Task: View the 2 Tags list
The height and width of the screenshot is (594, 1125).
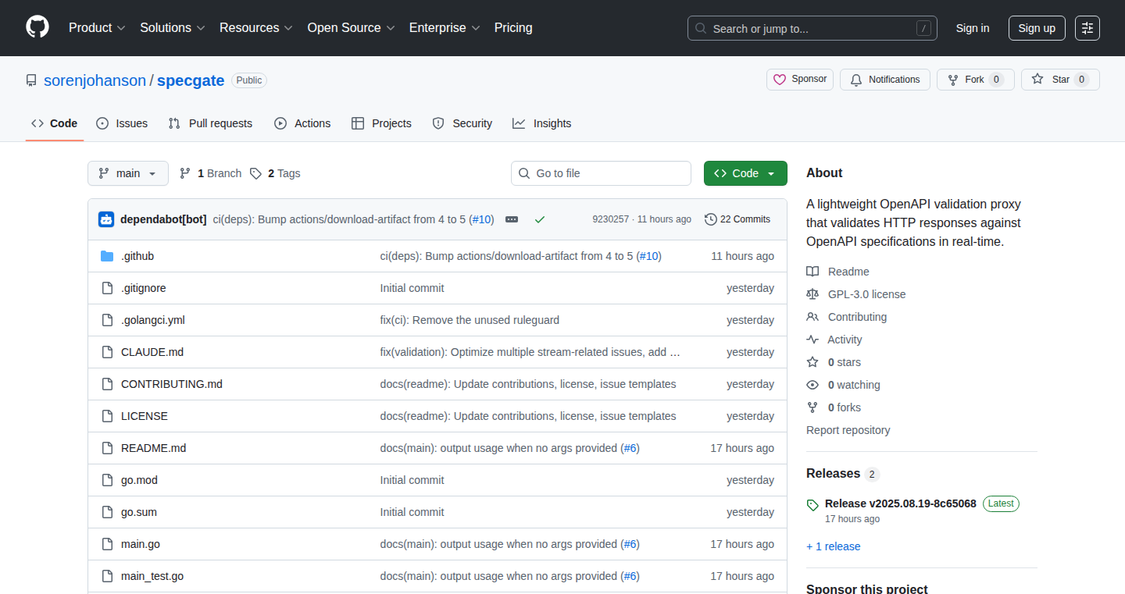Action: (275, 173)
